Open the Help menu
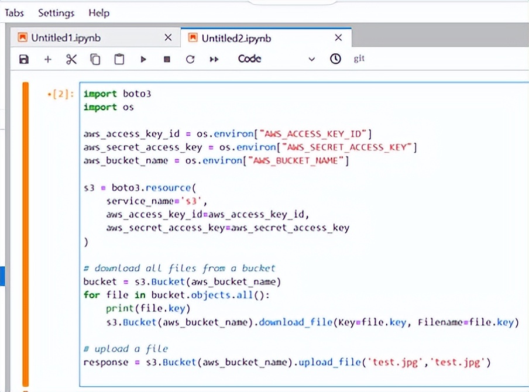Viewport: 529px width, 392px height. click(x=98, y=12)
